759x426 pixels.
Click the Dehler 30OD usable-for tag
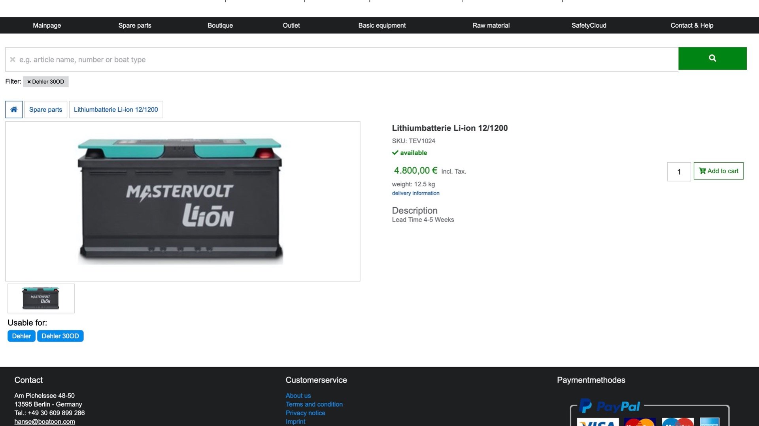point(60,336)
